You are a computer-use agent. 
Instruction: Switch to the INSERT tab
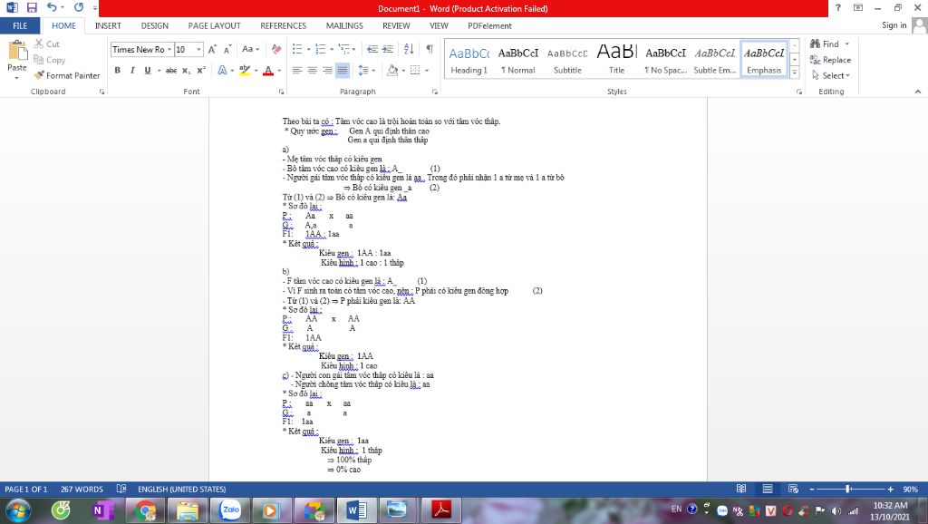click(108, 25)
